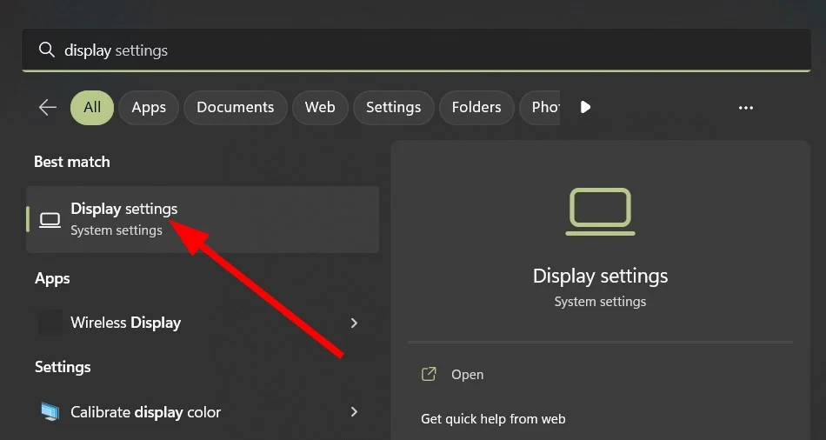Screen dimensions: 826x440
Task: Switch to the Apps filter tab
Action: click(x=149, y=107)
